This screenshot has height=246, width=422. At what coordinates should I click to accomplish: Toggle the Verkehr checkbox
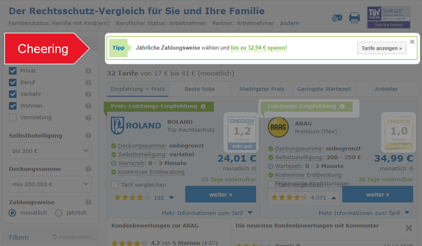pos(13,94)
